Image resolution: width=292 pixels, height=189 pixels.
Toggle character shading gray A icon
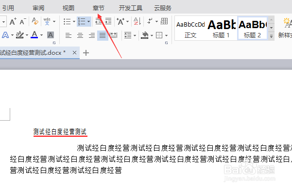(51, 35)
